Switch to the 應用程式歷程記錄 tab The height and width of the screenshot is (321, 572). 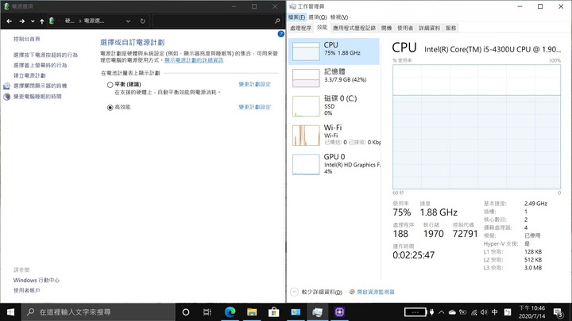tap(354, 28)
